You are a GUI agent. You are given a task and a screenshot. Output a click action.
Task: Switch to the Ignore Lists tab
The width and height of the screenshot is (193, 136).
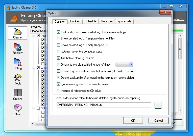[x=124, y=21]
